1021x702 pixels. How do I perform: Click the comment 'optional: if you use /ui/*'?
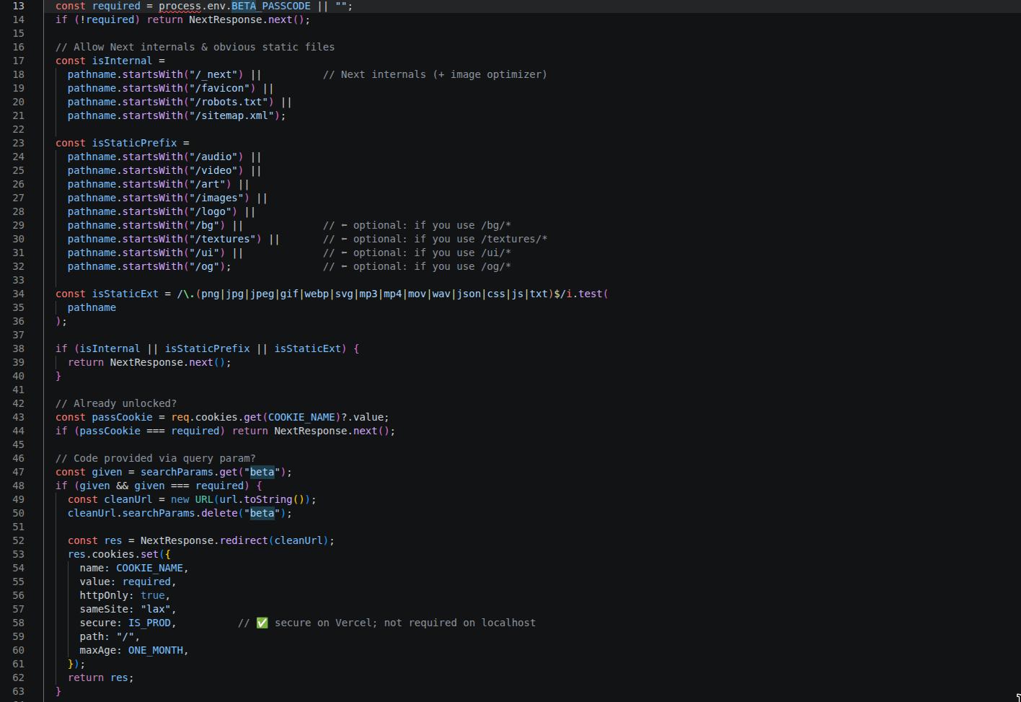(x=417, y=253)
